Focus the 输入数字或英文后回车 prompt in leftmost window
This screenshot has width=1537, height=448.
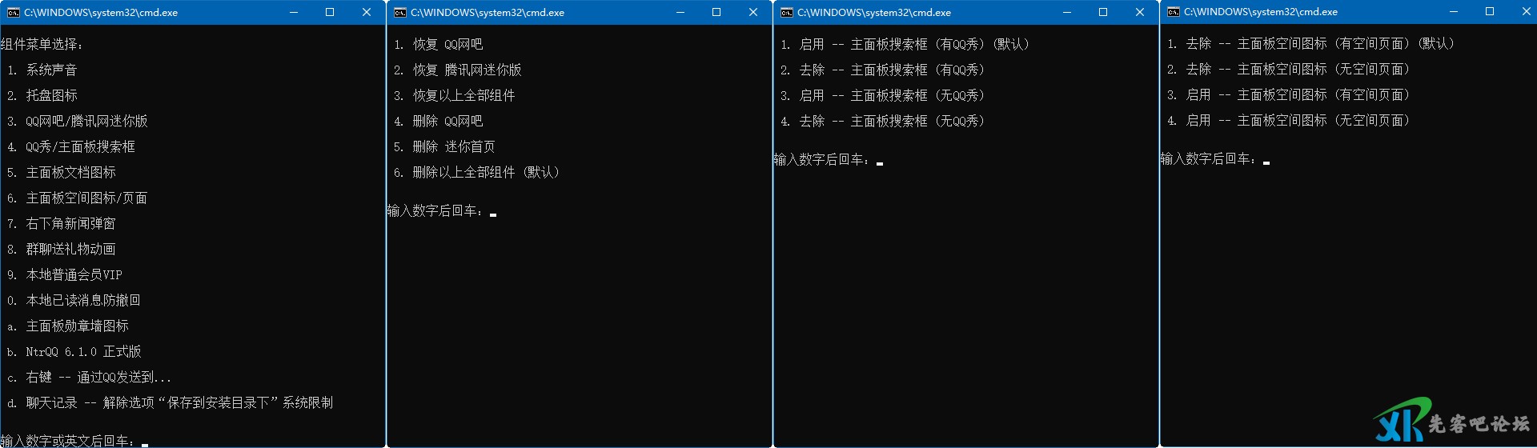point(145,441)
